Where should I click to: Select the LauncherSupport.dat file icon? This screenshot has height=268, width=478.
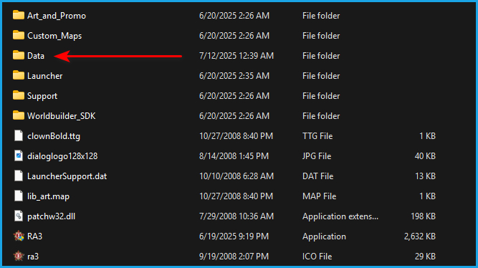(19, 176)
